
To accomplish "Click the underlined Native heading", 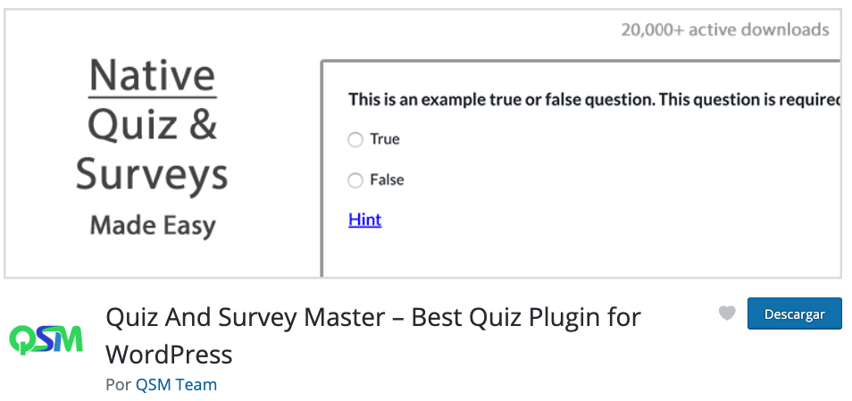I will pos(152,75).
